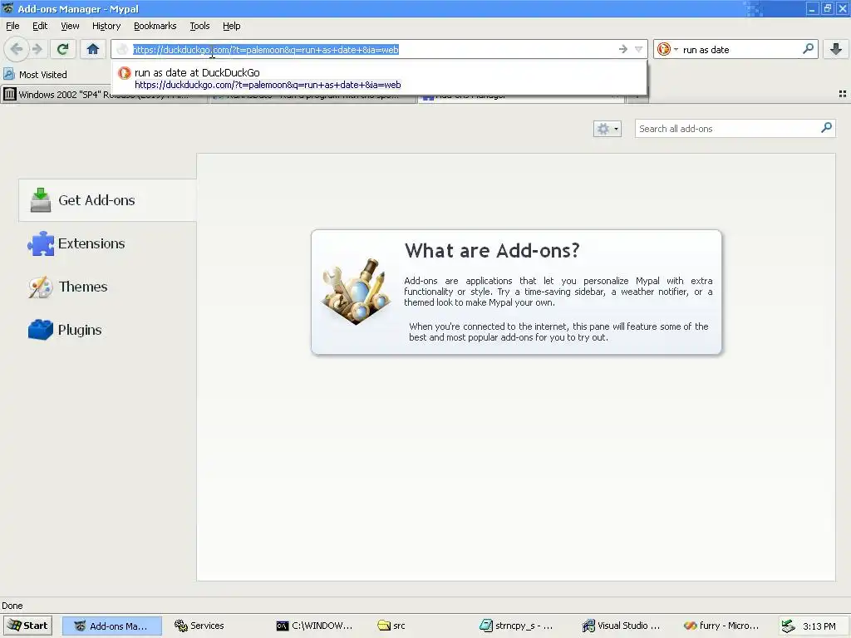The width and height of the screenshot is (851, 638).
Task: Open the add-ons tools gear dropdown
Action: click(x=607, y=129)
